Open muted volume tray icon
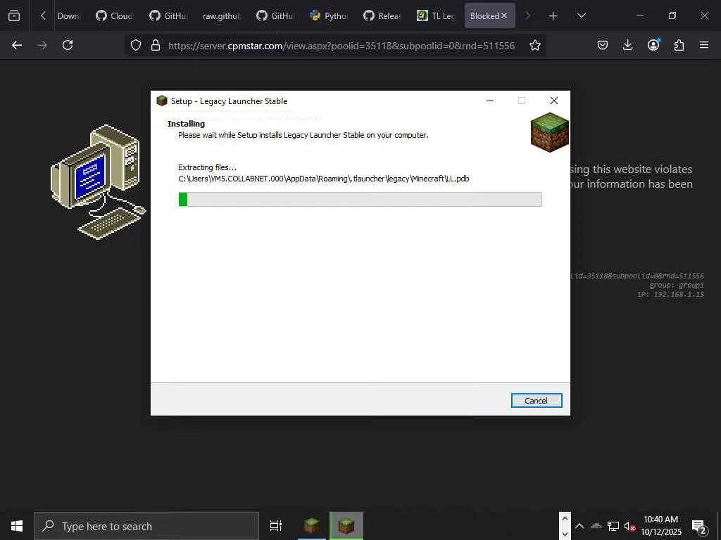The height and width of the screenshot is (540, 721). tap(629, 526)
